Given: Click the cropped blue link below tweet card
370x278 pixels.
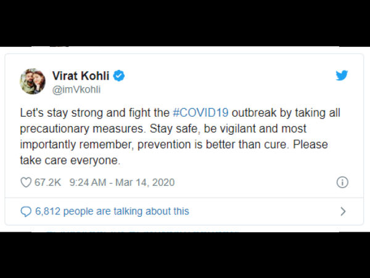Looking at the screenshot, I should pyautogui.click(x=142, y=231).
